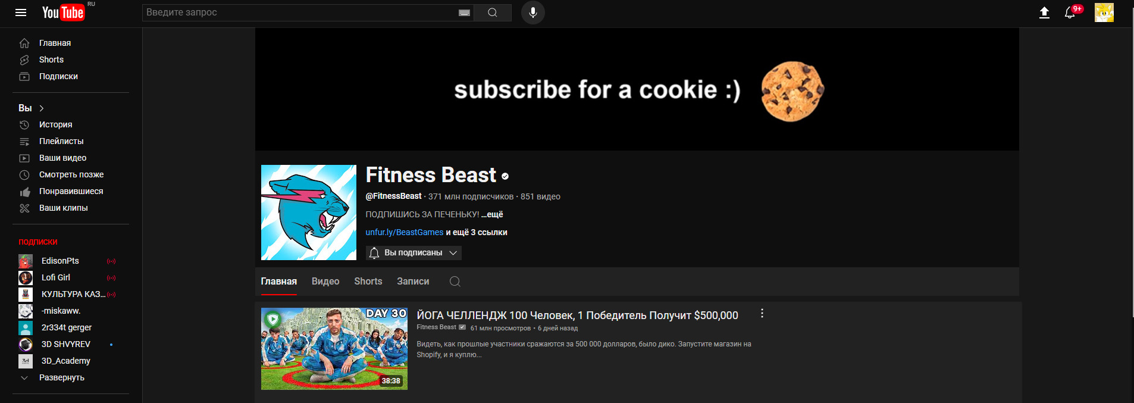The width and height of the screenshot is (1134, 403).
Task: Start voice search with the microphone
Action: [533, 13]
